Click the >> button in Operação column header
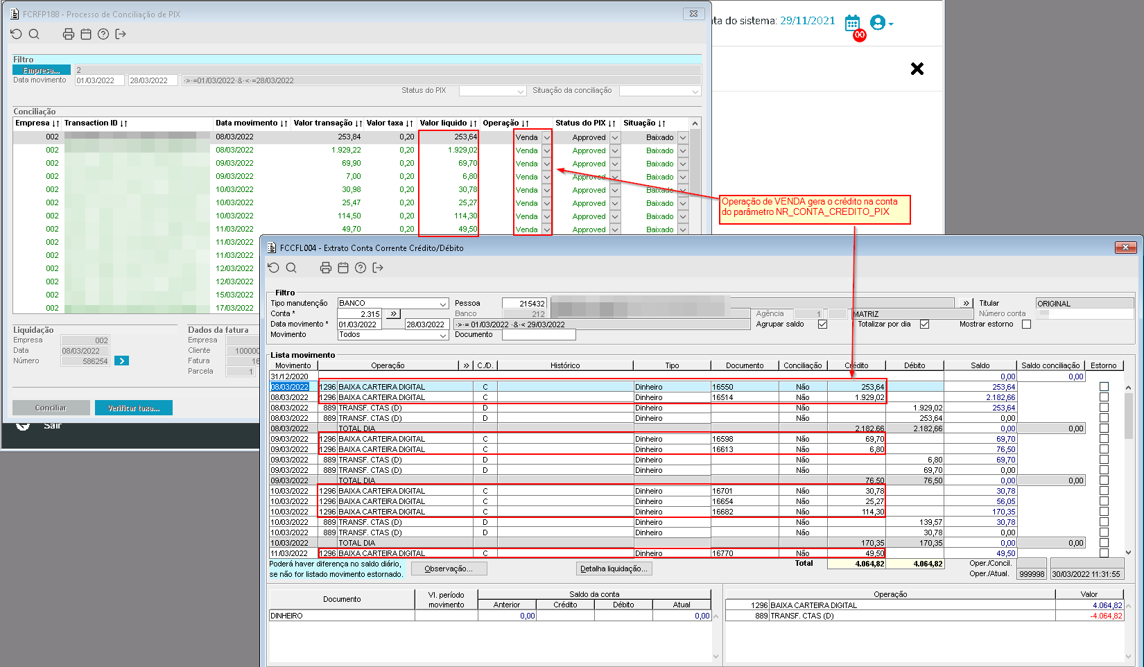This screenshot has height=667, width=1144. (467, 365)
